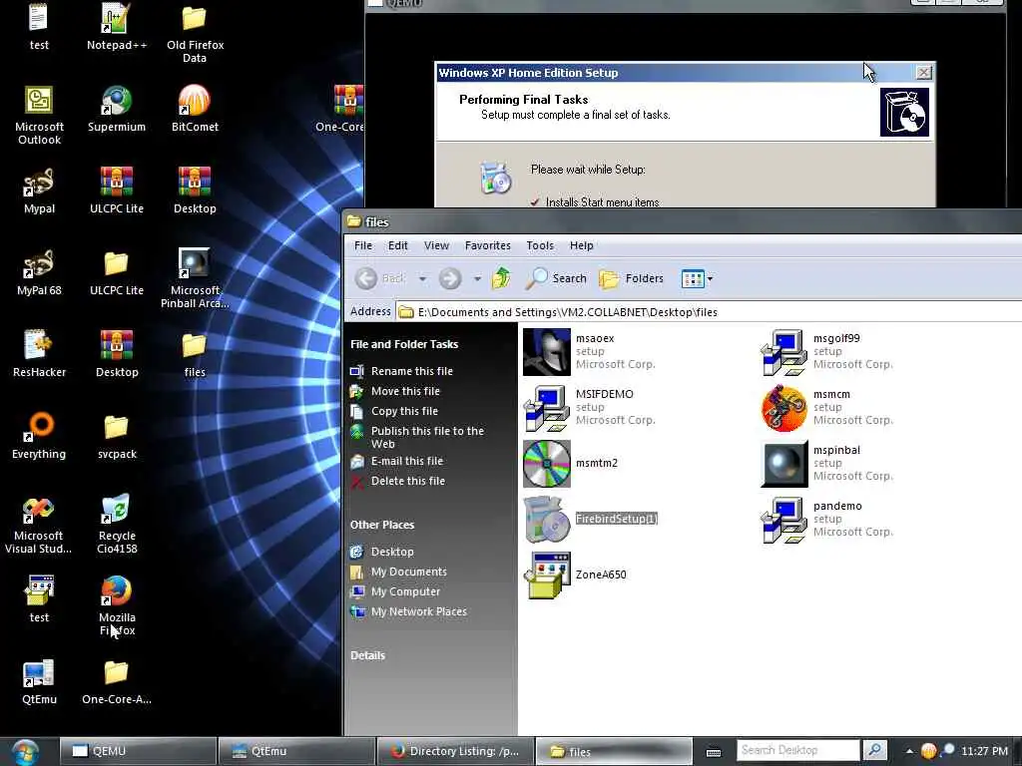Select the MSIFDEMO setup file
The height and width of the screenshot is (766, 1022).
coord(589,408)
